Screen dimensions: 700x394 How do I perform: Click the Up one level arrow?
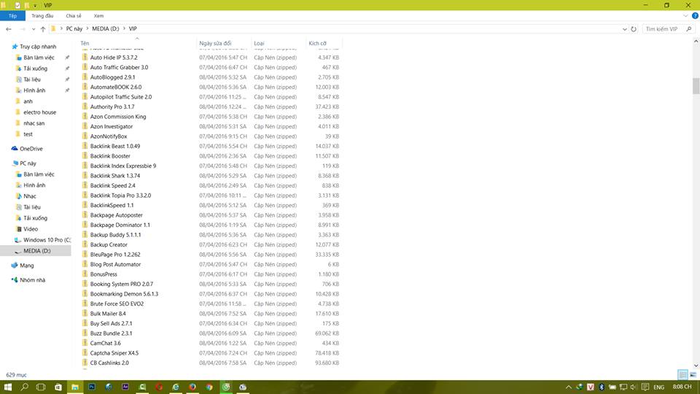click(x=43, y=29)
